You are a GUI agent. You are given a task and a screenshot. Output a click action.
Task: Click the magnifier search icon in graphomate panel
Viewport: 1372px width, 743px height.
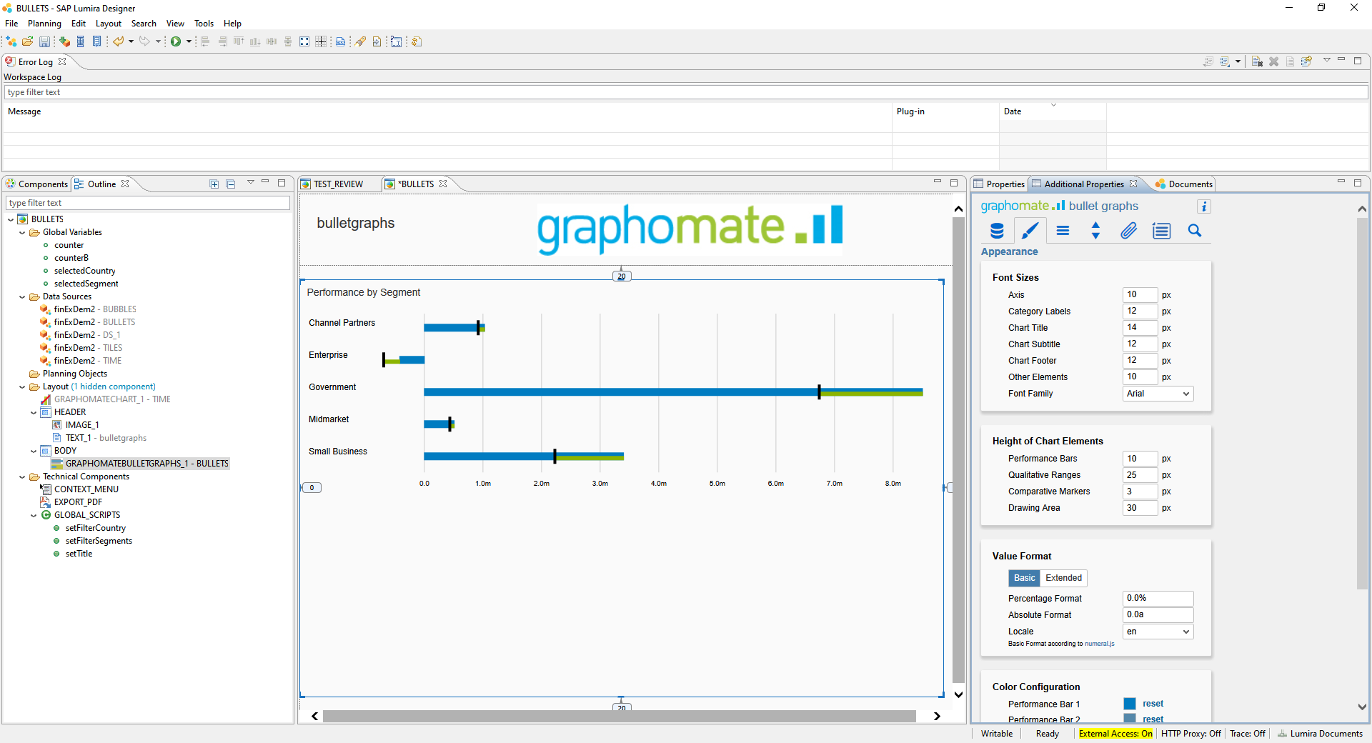(x=1194, y=231)
